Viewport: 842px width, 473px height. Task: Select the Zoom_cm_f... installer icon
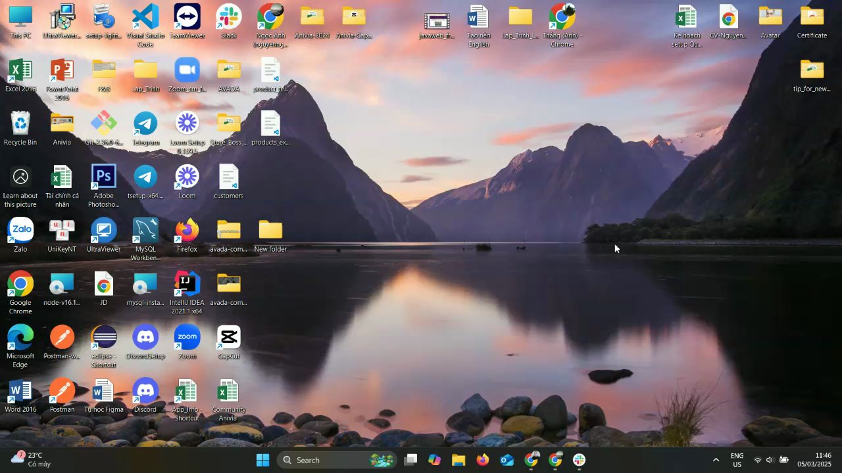(x=187, y=75)
